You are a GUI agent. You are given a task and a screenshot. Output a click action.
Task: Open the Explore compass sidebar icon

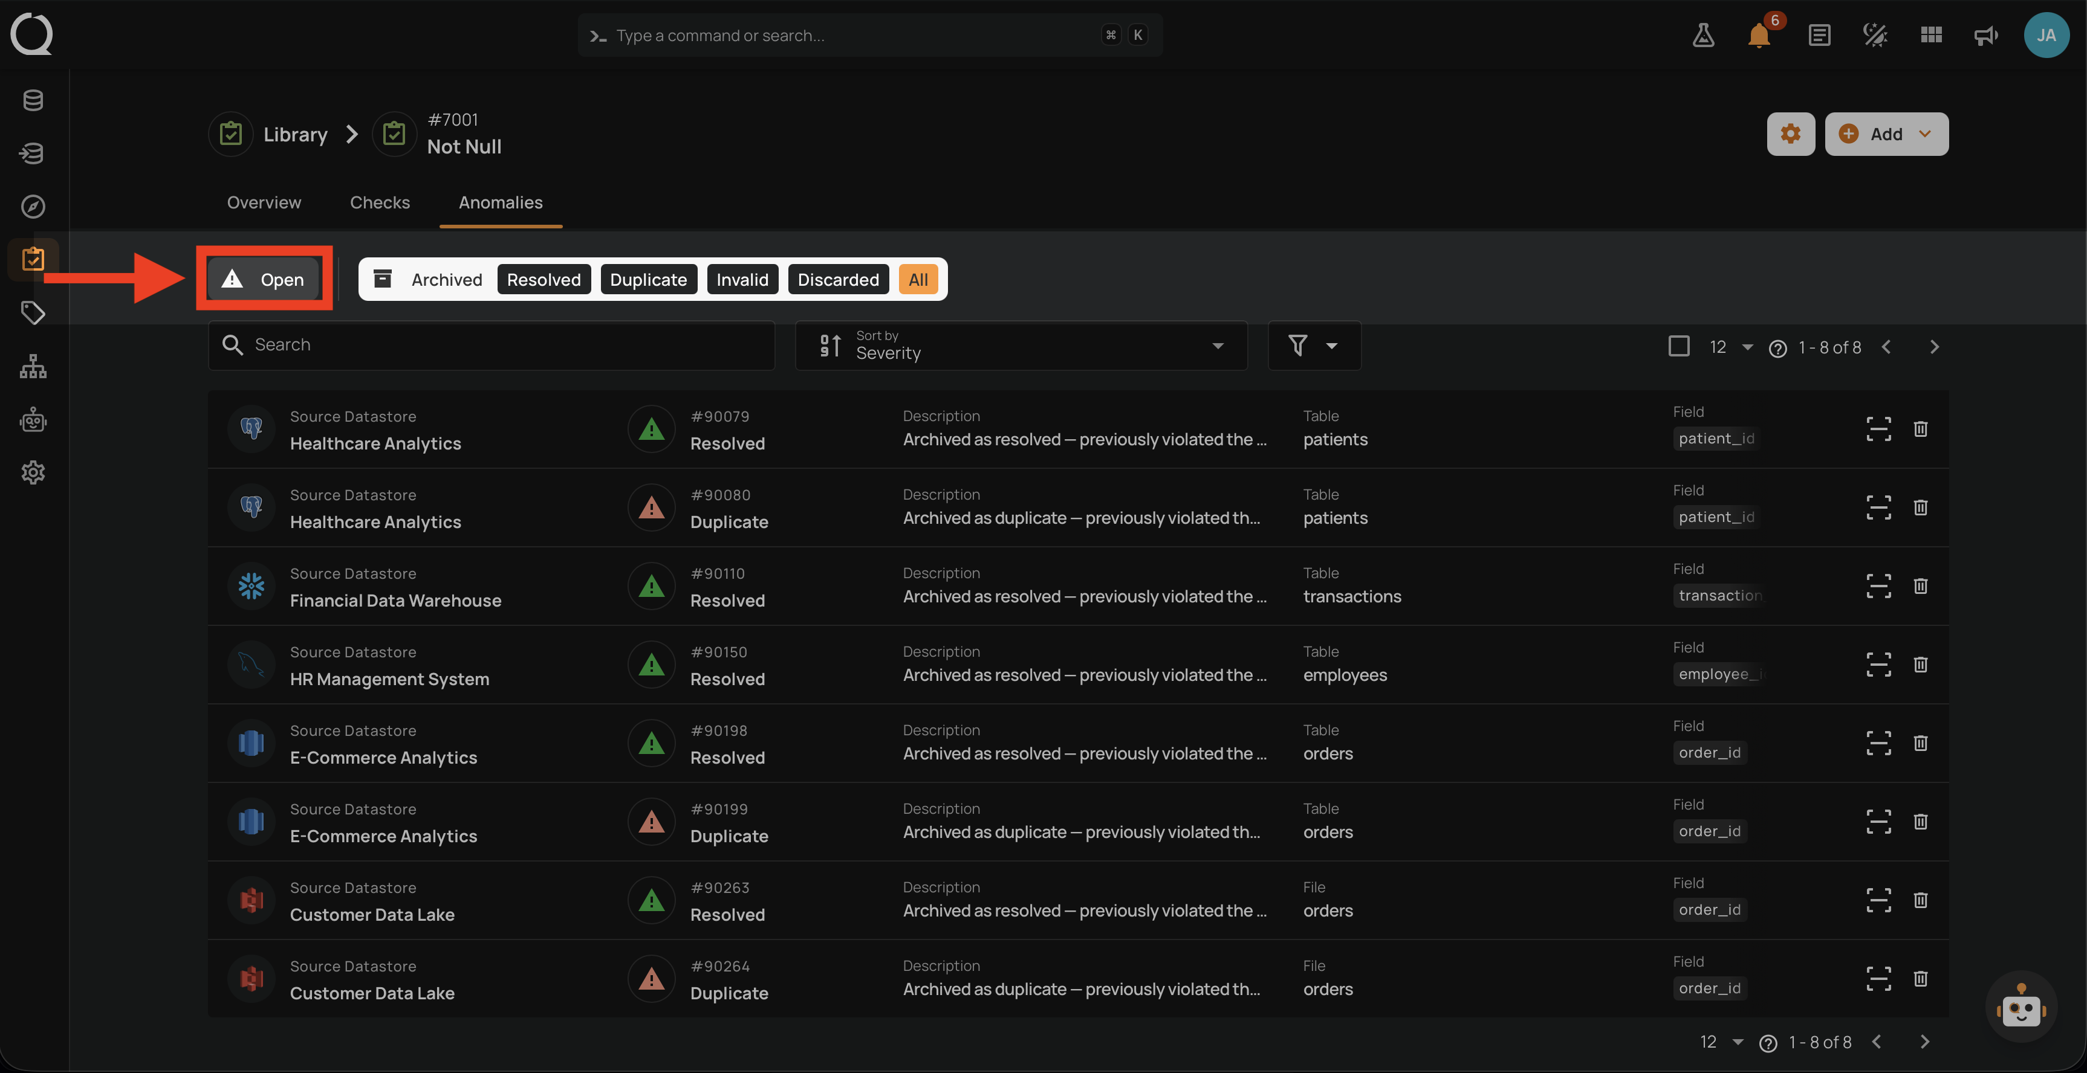tap(33, 207)
